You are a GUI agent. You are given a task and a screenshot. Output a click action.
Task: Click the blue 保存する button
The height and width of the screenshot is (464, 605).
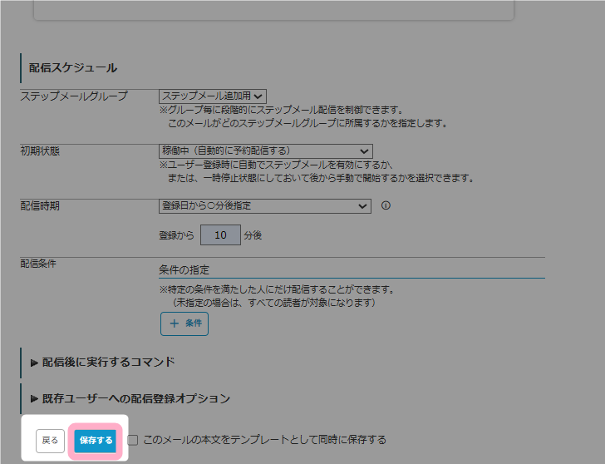96,440
